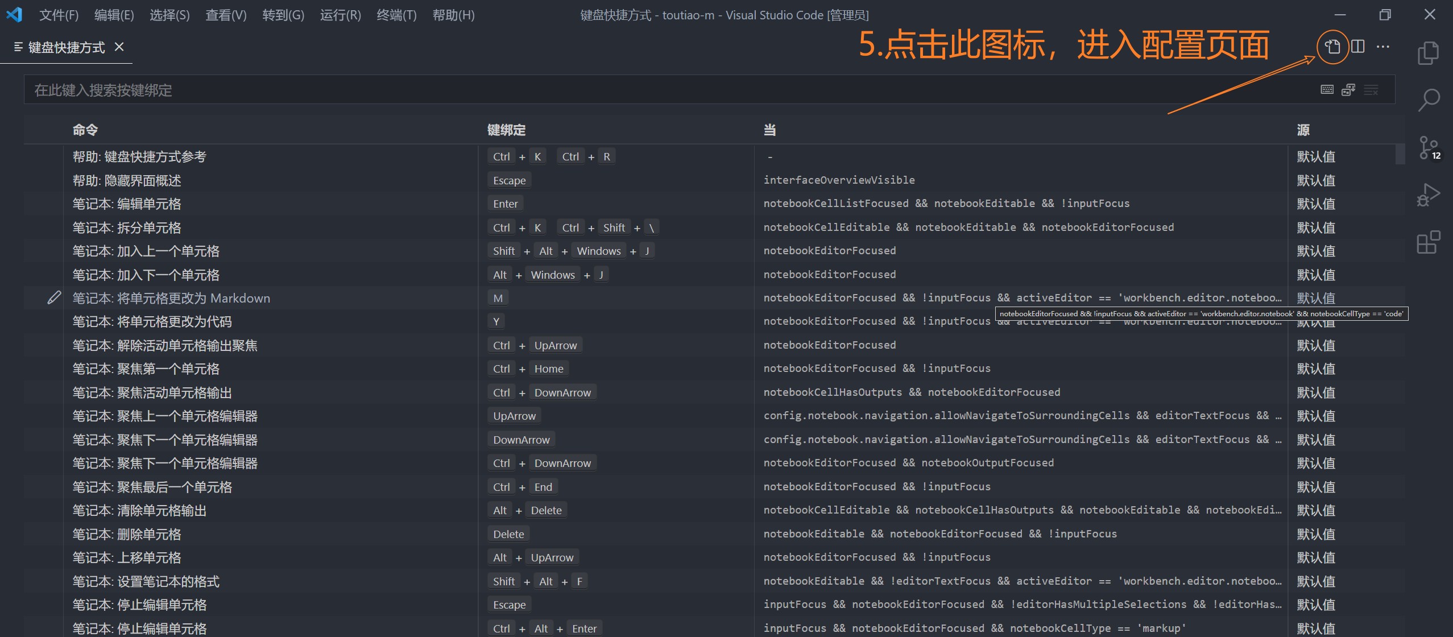Open the 文件(F) menu

(x=59, y=15)
